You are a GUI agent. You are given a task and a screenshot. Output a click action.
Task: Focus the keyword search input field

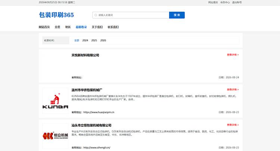point(131,15)
